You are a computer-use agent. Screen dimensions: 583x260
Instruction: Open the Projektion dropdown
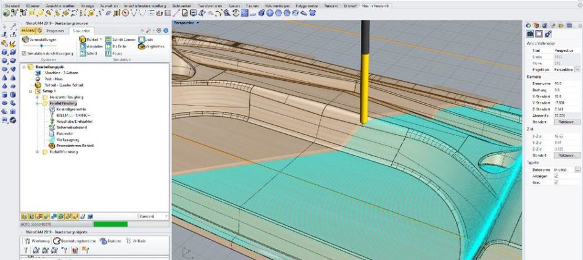pos(577,70)
